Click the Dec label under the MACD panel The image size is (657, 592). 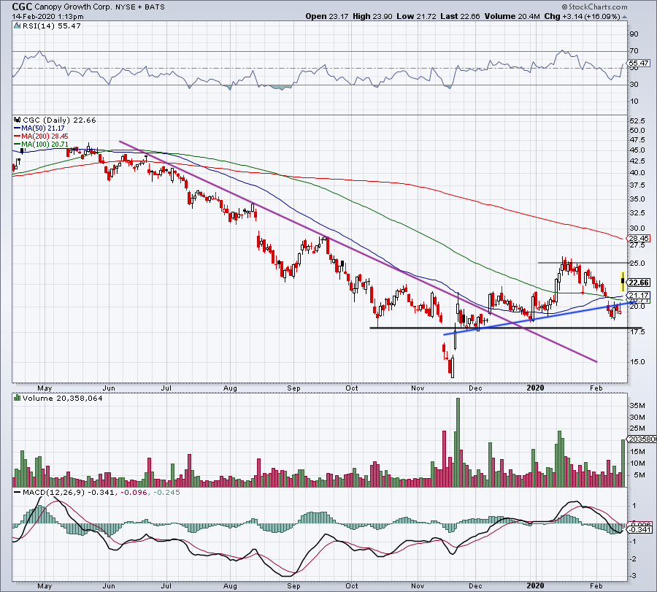click(x=475, y=585)
